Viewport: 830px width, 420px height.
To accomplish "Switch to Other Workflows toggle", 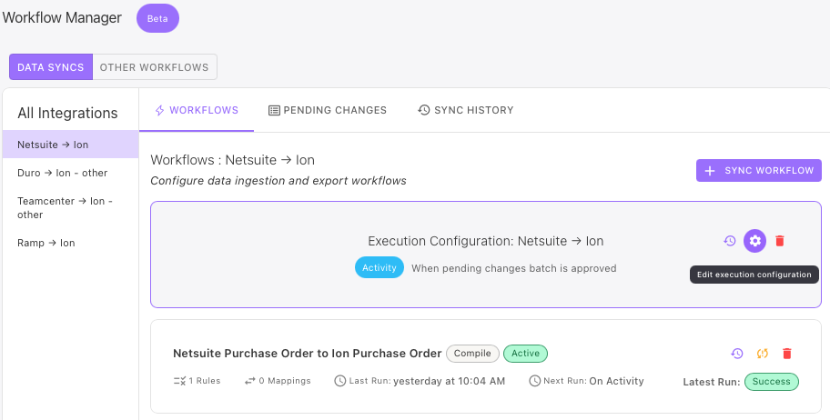I will click(x=155, y=67).
